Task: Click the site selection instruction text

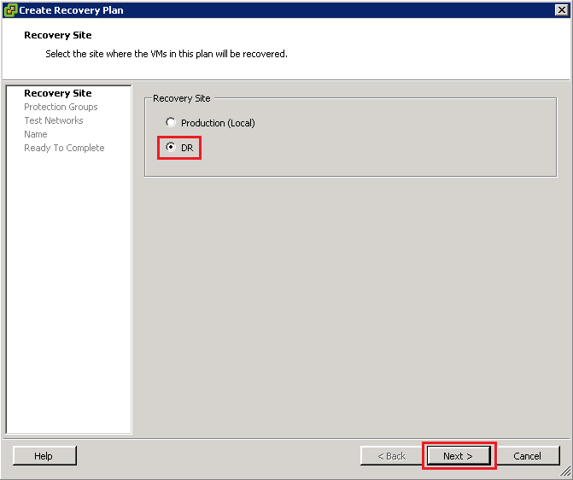Action: [166, 54]
